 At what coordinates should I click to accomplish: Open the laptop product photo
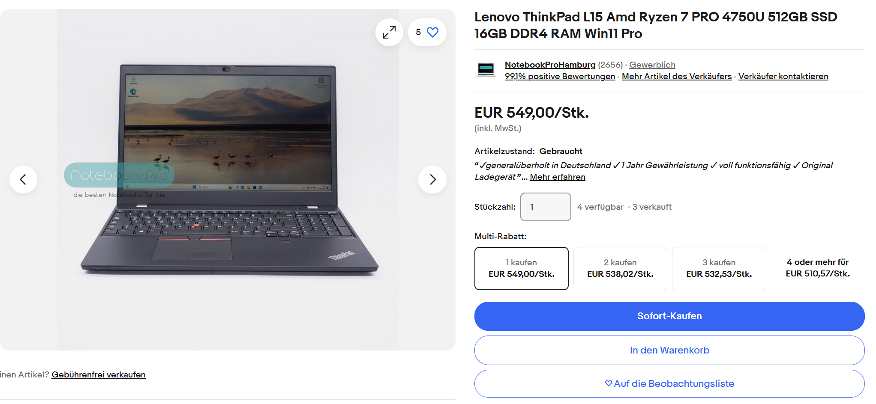[228, 180]
